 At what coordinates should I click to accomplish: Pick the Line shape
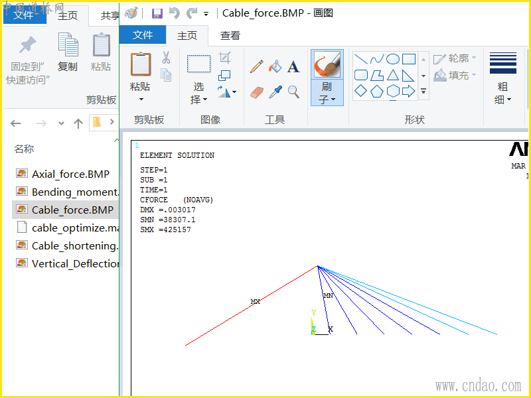coord(361,59)
